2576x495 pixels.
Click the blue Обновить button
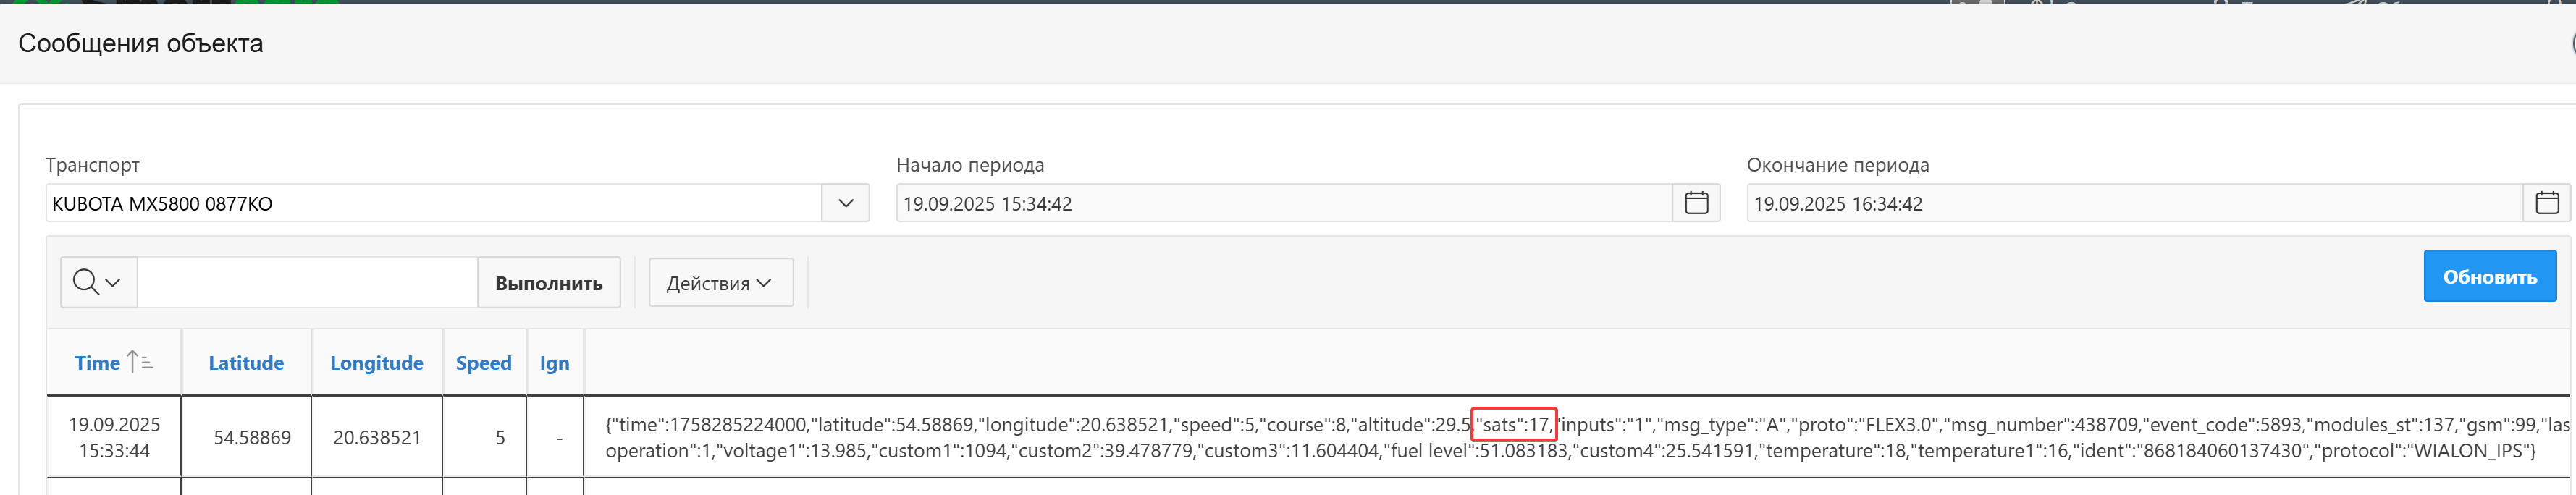2489,277
